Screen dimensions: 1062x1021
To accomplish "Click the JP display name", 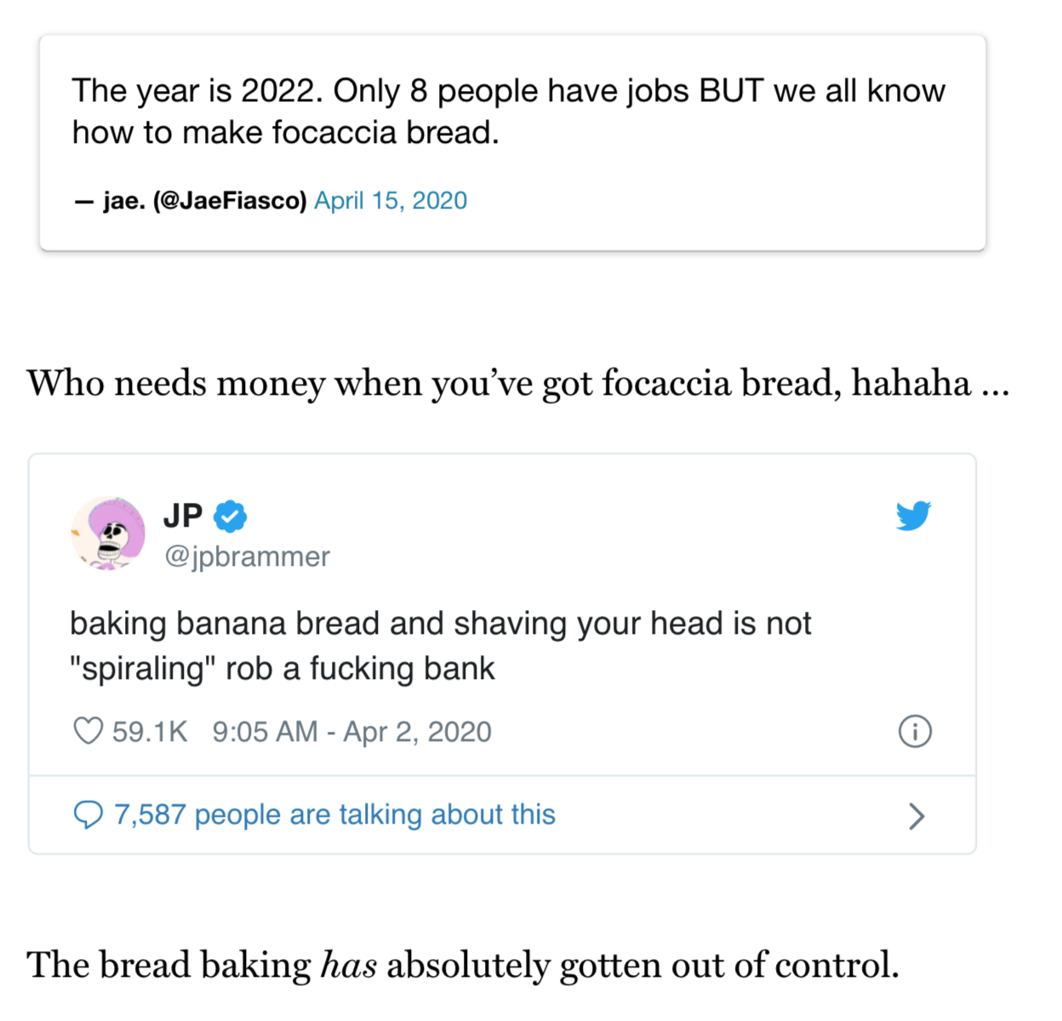I will [x=183, y=516].
